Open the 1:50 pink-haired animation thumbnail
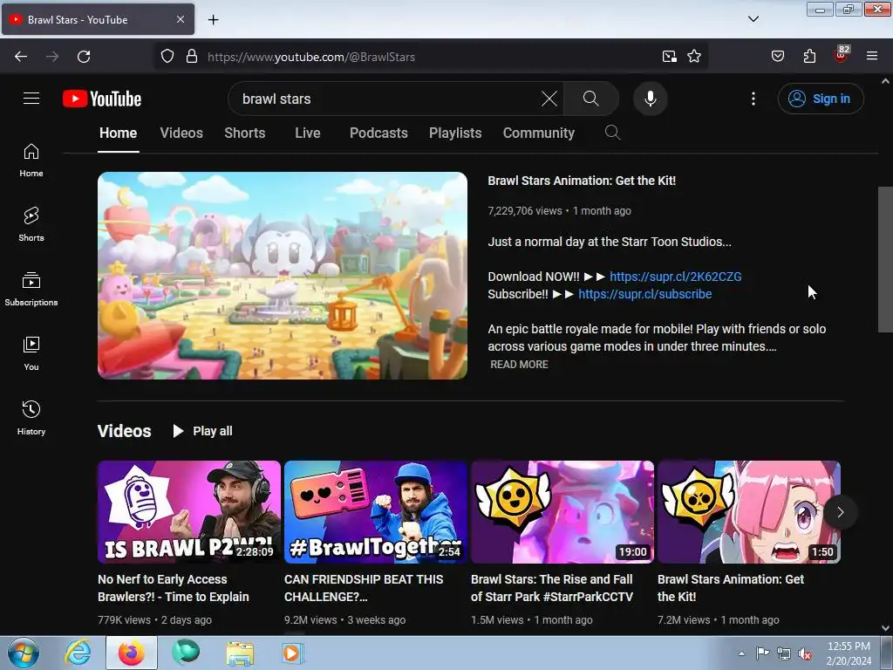The image size is (893, 670). pos(749,512)
